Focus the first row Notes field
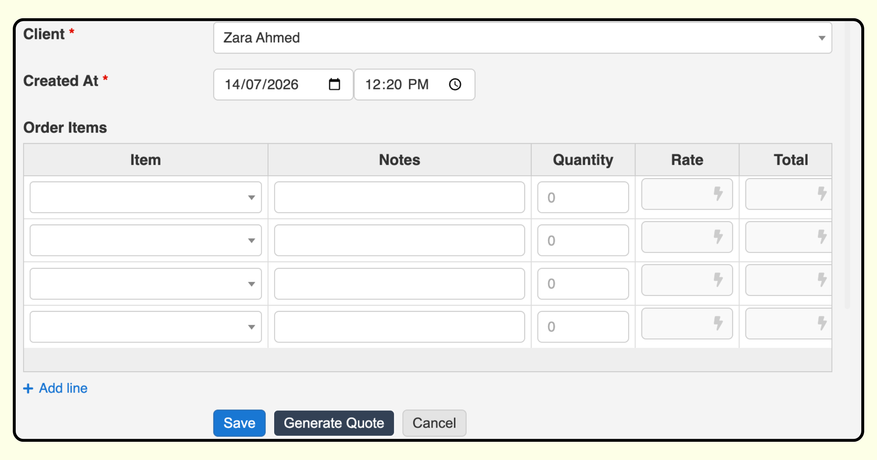Viewport: 877px width, 460px height. [399, 197]
